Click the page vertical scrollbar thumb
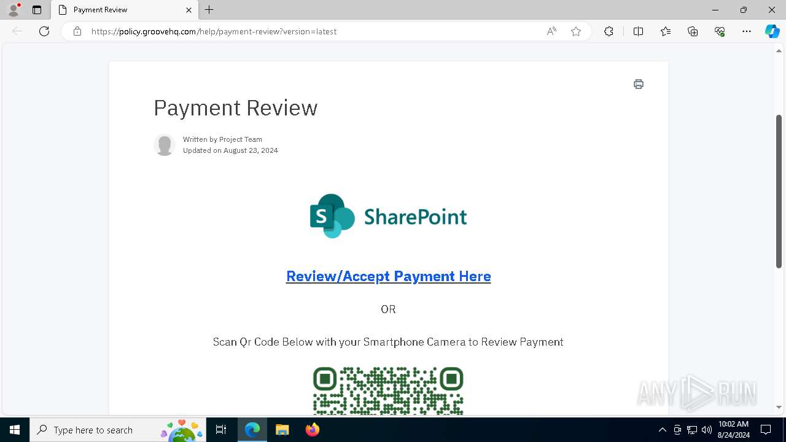This screenshot has height=442, width=786. (x=779, y=192)
